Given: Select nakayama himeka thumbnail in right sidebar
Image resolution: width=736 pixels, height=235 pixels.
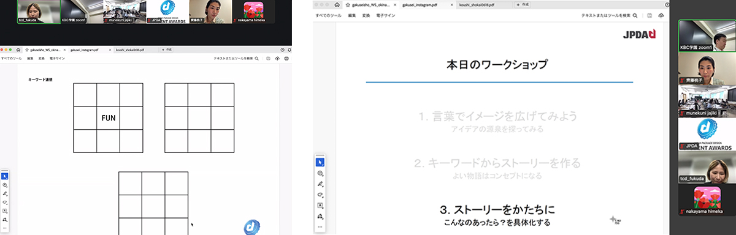Looking at the screenshot, I should pos(707,200).
